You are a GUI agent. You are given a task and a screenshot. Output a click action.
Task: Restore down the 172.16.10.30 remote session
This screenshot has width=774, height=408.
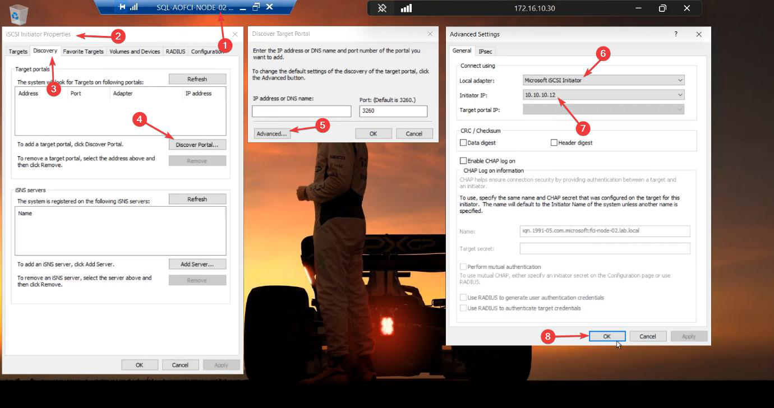[662, 8]
